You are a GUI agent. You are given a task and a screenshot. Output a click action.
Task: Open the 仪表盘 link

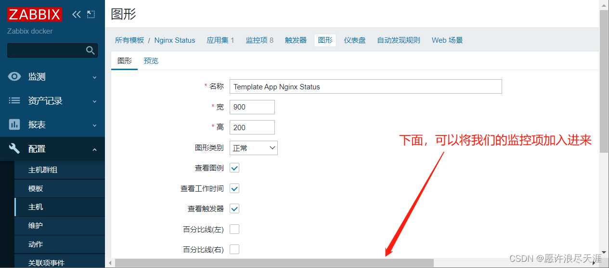[x=355, y=40]
